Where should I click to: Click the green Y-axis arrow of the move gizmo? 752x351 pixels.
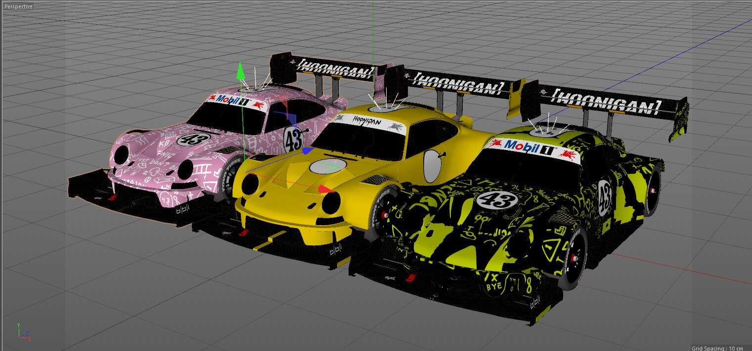point(241,71)
